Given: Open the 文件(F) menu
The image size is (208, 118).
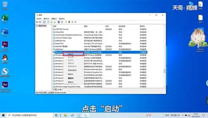Looking at the screenshot, I should coord(39,18).
